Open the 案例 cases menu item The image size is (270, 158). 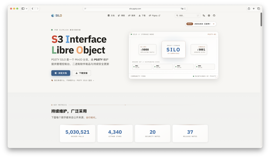pos(132,15)
